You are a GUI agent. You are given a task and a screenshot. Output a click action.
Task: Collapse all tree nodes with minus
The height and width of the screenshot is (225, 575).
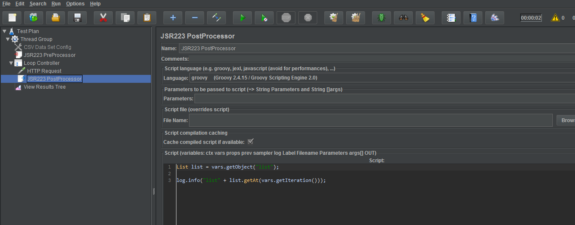[x=194, y=18]
